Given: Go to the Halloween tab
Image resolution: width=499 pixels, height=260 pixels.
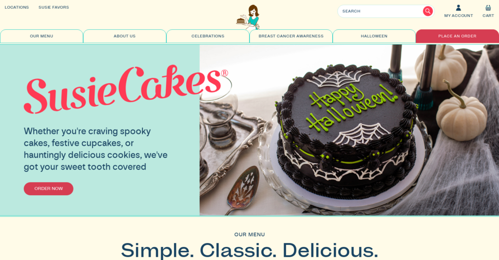Looking at the screenshot, I should click(374, 36).
